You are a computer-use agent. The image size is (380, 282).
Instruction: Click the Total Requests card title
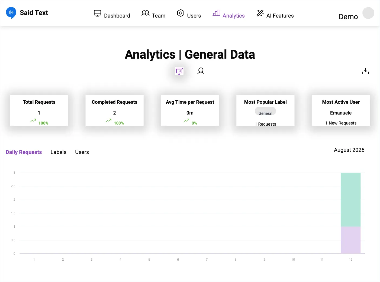[39, 102]
